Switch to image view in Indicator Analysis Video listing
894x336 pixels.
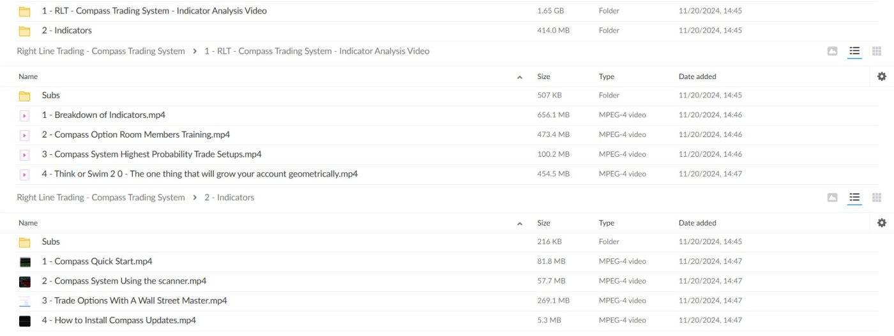832,51
